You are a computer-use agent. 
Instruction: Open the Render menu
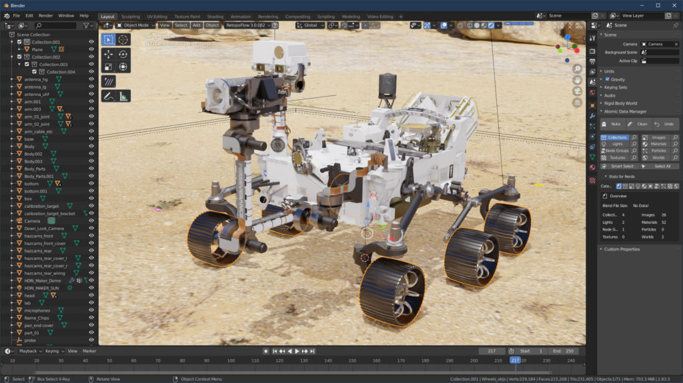(45, 15)
